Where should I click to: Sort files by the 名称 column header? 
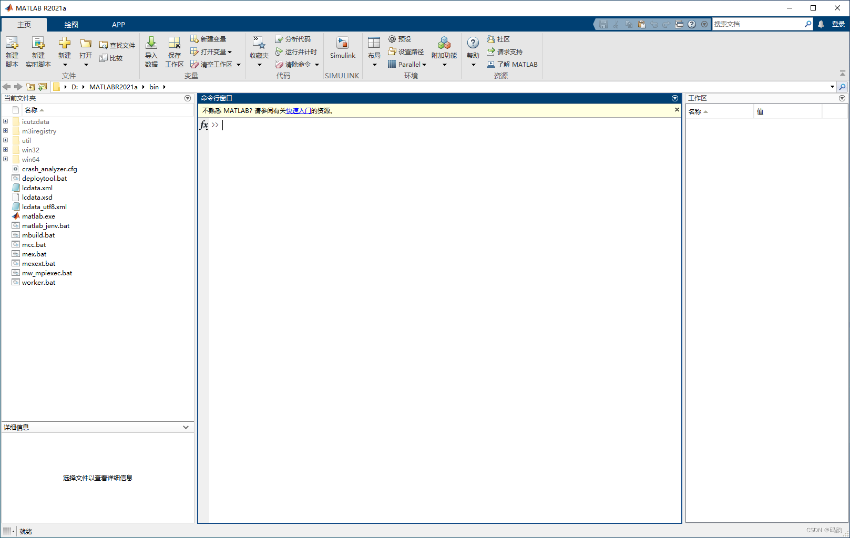(x=31, y=110)
